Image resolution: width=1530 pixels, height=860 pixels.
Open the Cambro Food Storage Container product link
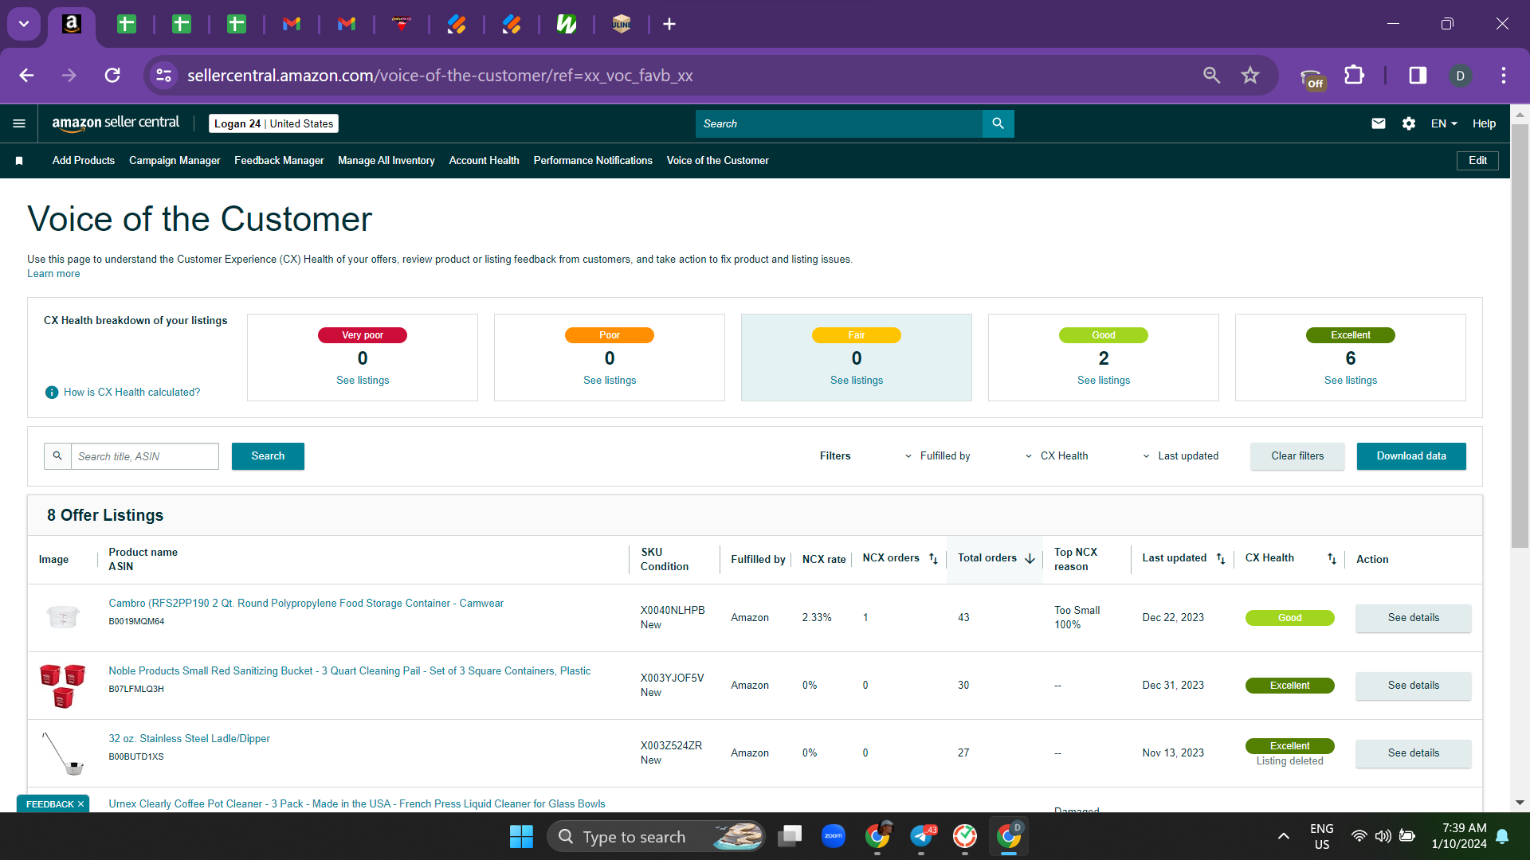(x=306, y=604)
